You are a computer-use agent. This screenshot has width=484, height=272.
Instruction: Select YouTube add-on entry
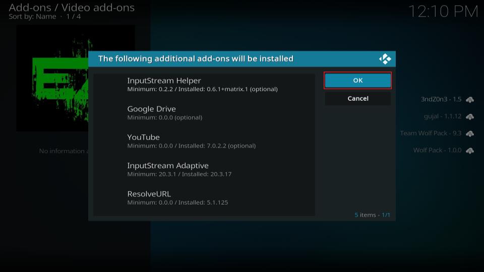click(x=204, y=141)
